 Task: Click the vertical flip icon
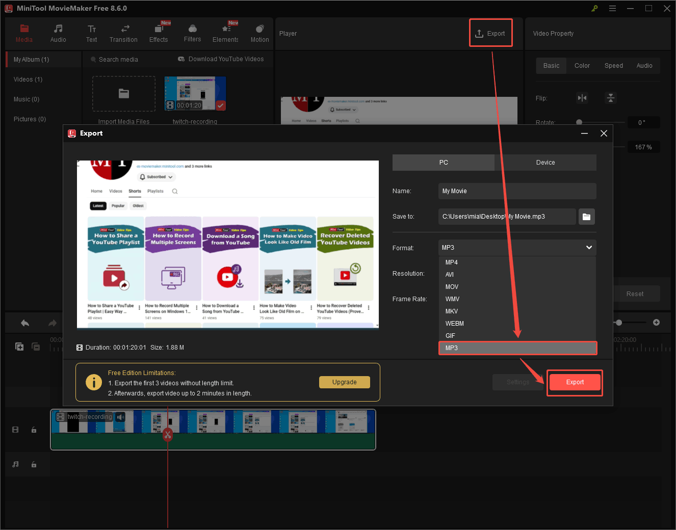tap(611, 98)
